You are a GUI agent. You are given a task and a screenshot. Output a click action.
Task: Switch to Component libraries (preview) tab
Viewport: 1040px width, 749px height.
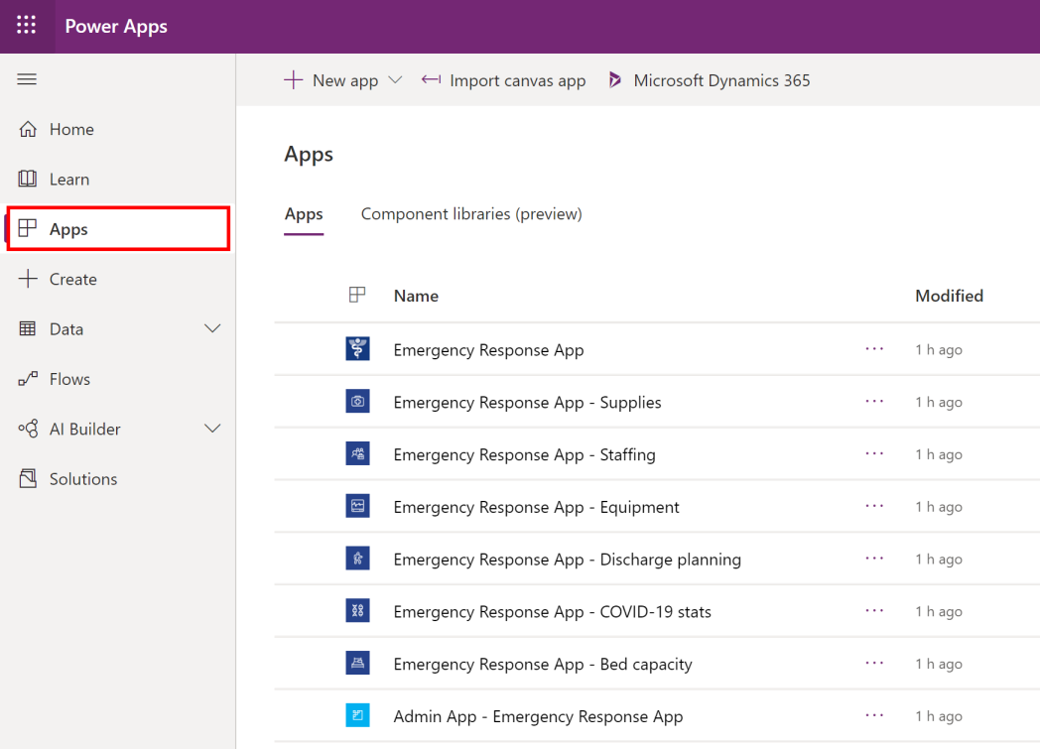(471, 214)
